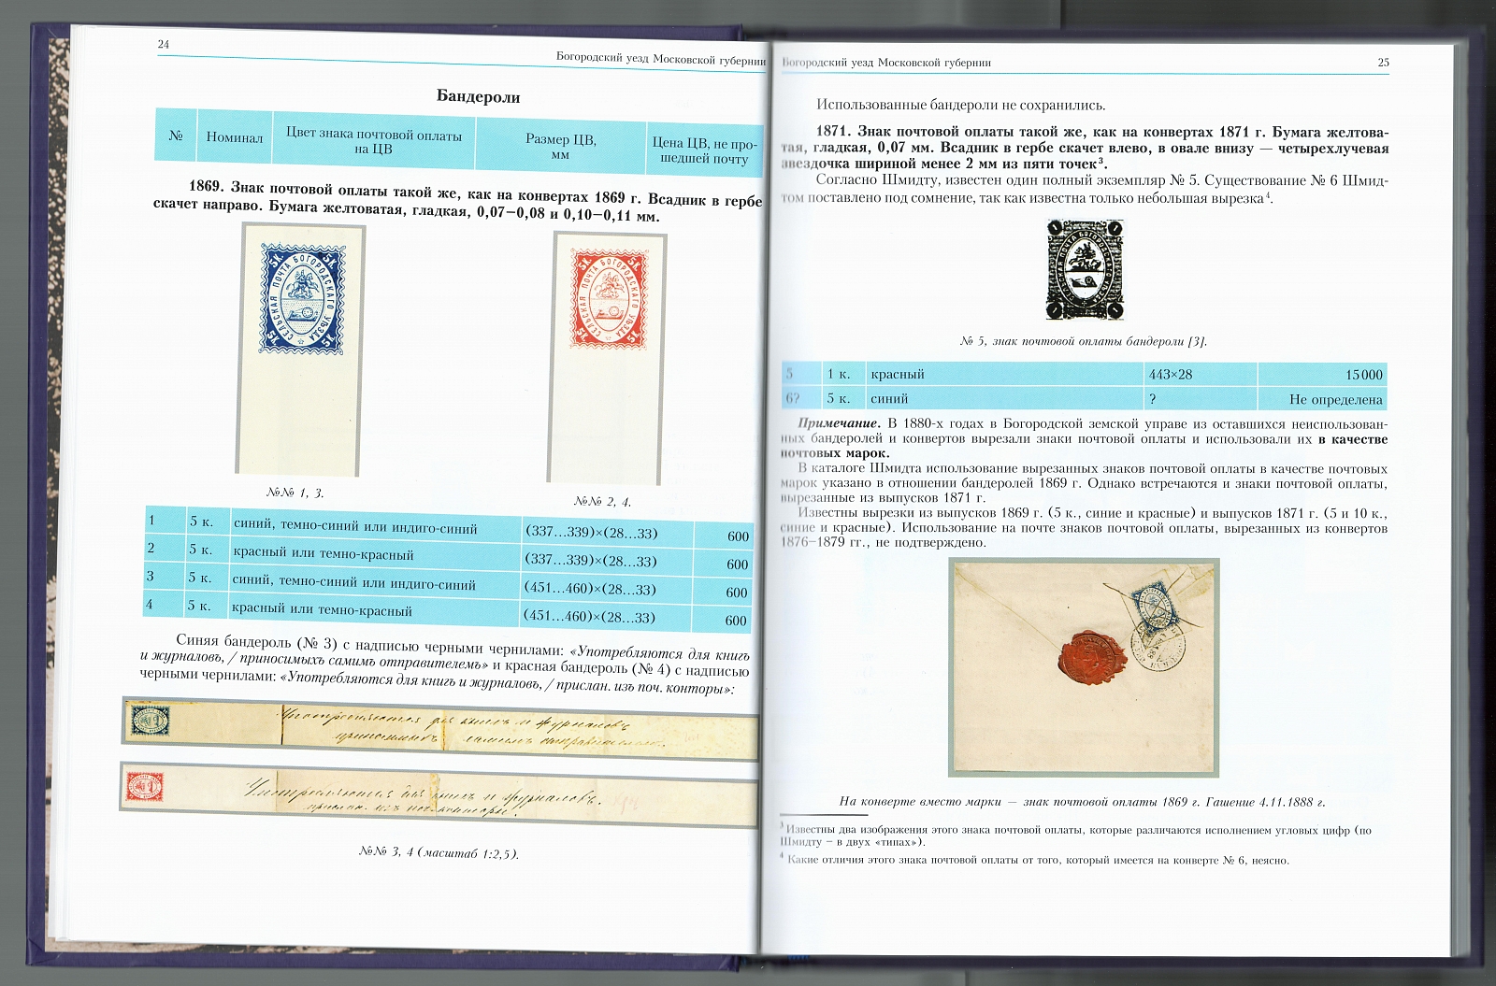
Task: Click the caption «№№ 1, 3.»
Action: pyautogui.click(x=295, y=493)
